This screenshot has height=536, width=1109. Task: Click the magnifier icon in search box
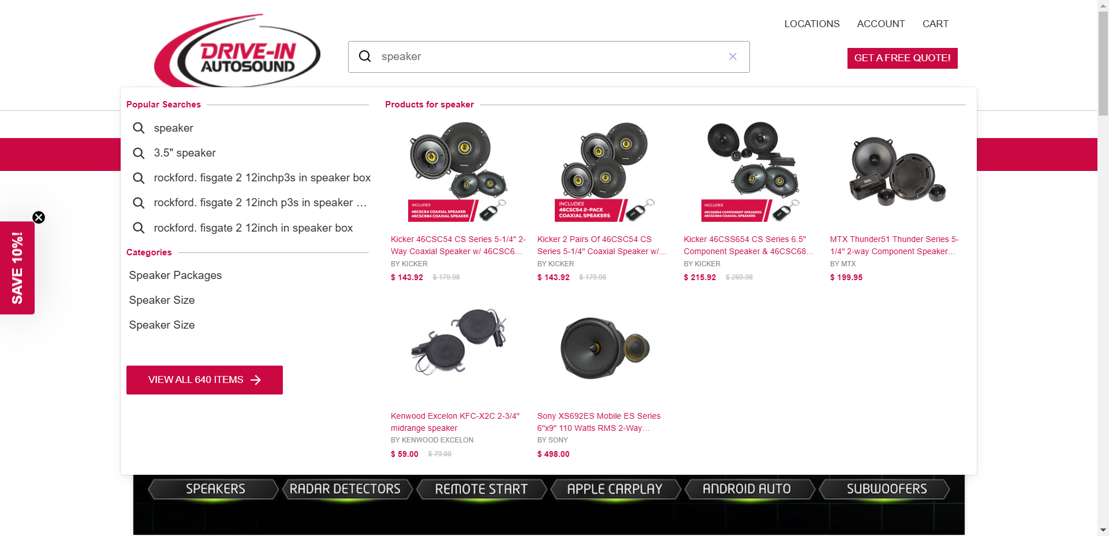coord(365,56)
